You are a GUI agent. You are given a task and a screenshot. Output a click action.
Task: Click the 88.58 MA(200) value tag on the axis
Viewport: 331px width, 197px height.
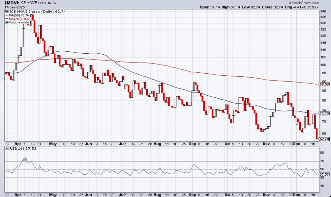click(x=324, y=84)
